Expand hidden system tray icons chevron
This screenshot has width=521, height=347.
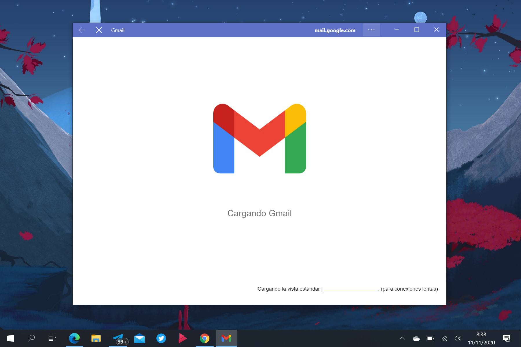402,338
